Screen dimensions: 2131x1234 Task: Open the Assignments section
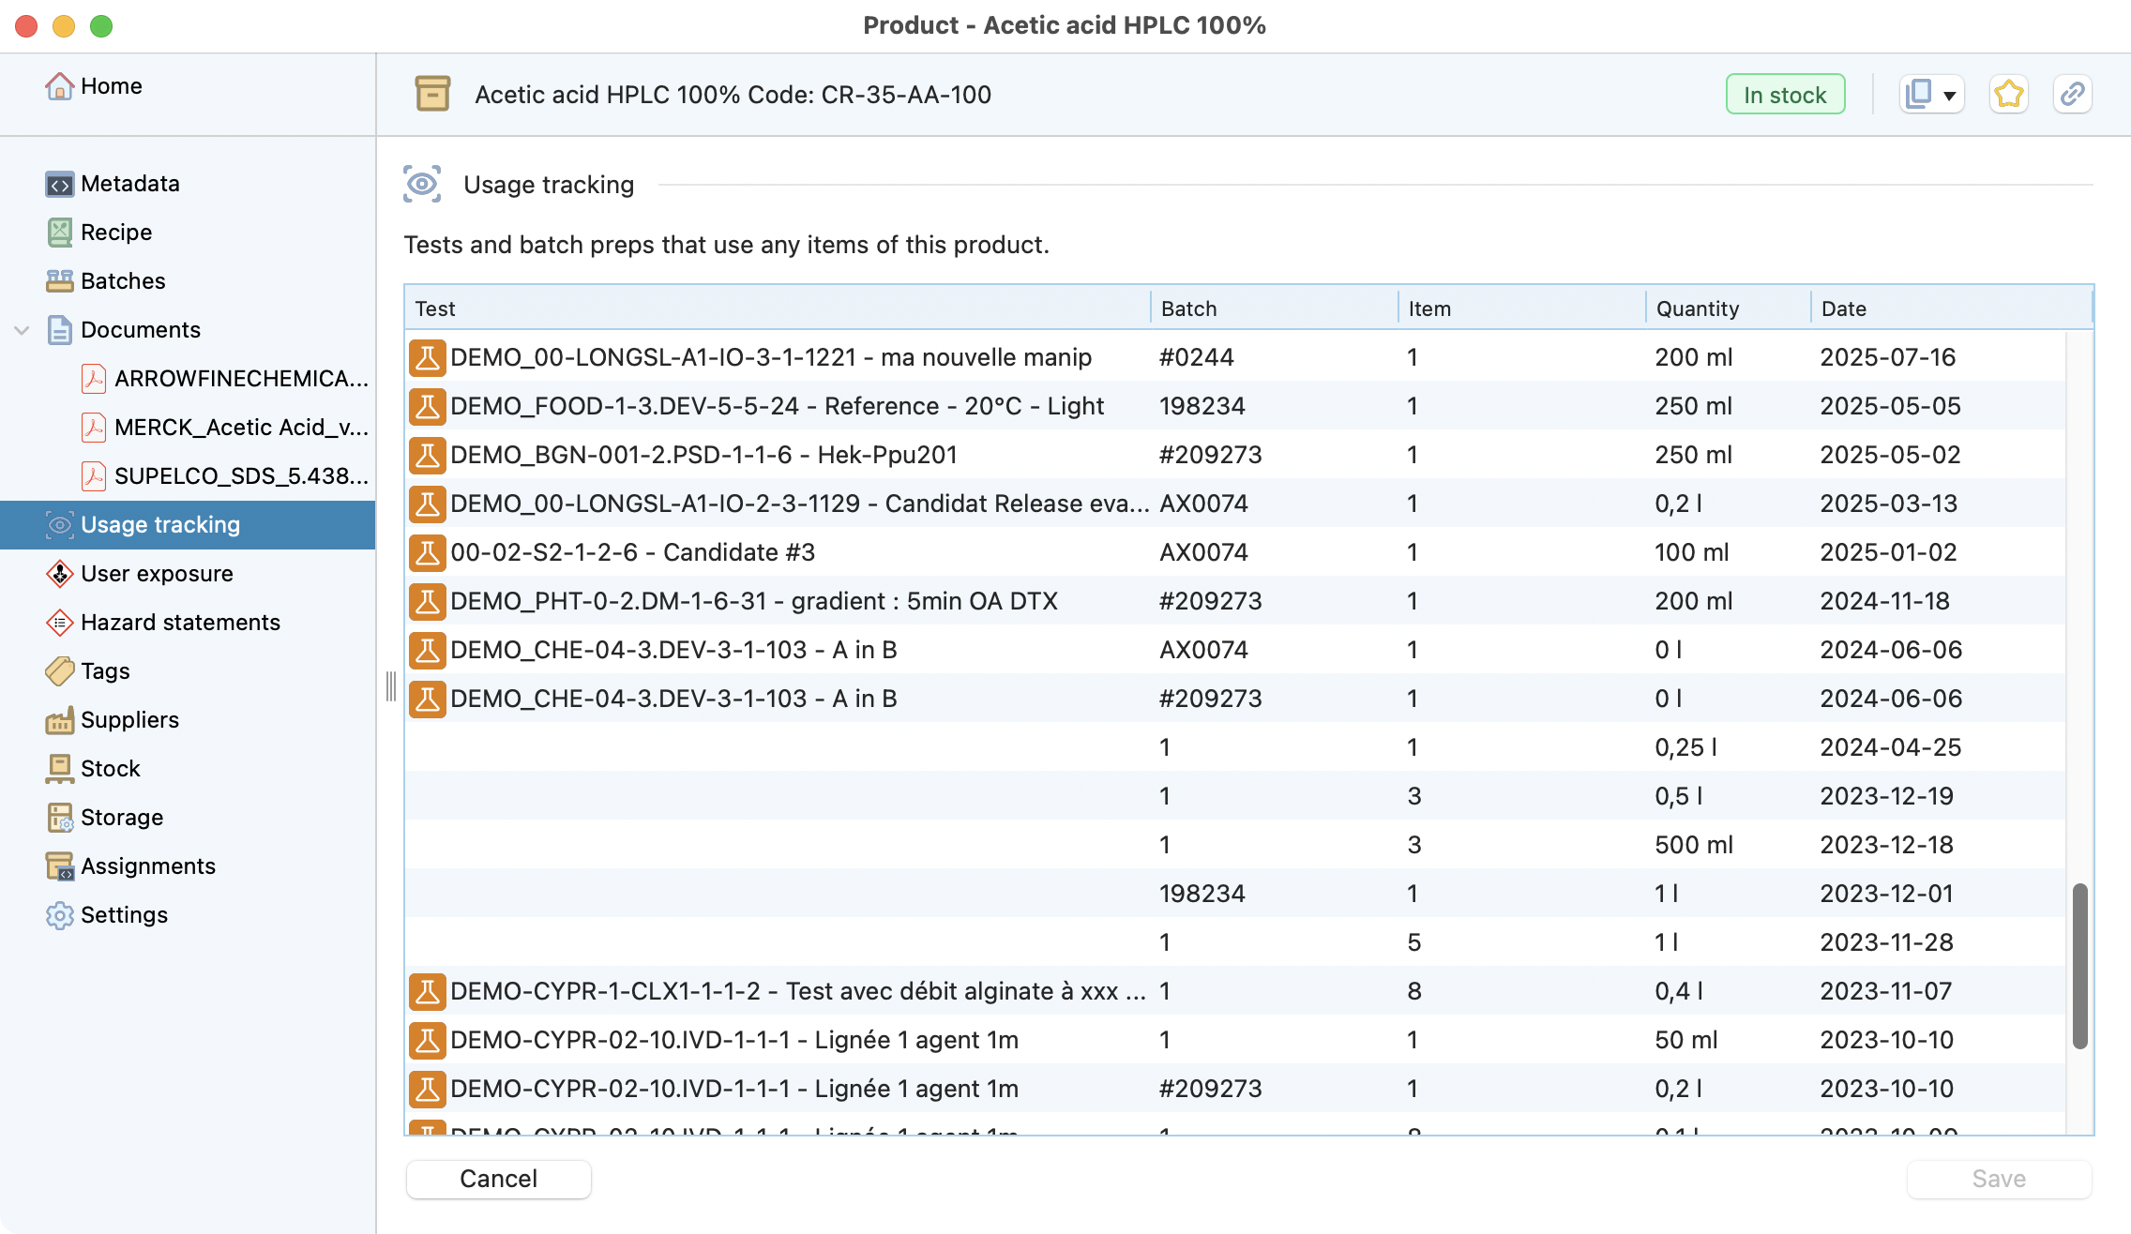(x=147, y=866)
